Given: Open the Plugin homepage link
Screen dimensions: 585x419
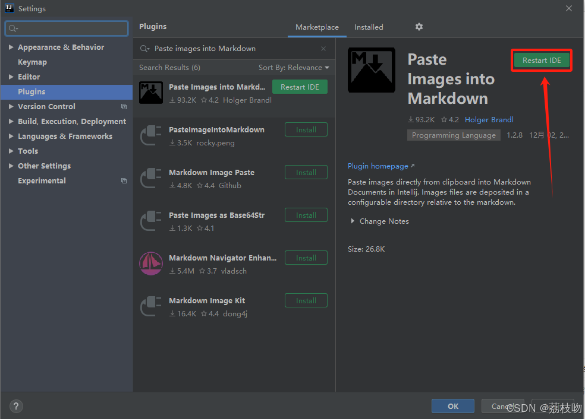Looking at the screenshot, I should point(381,166).
